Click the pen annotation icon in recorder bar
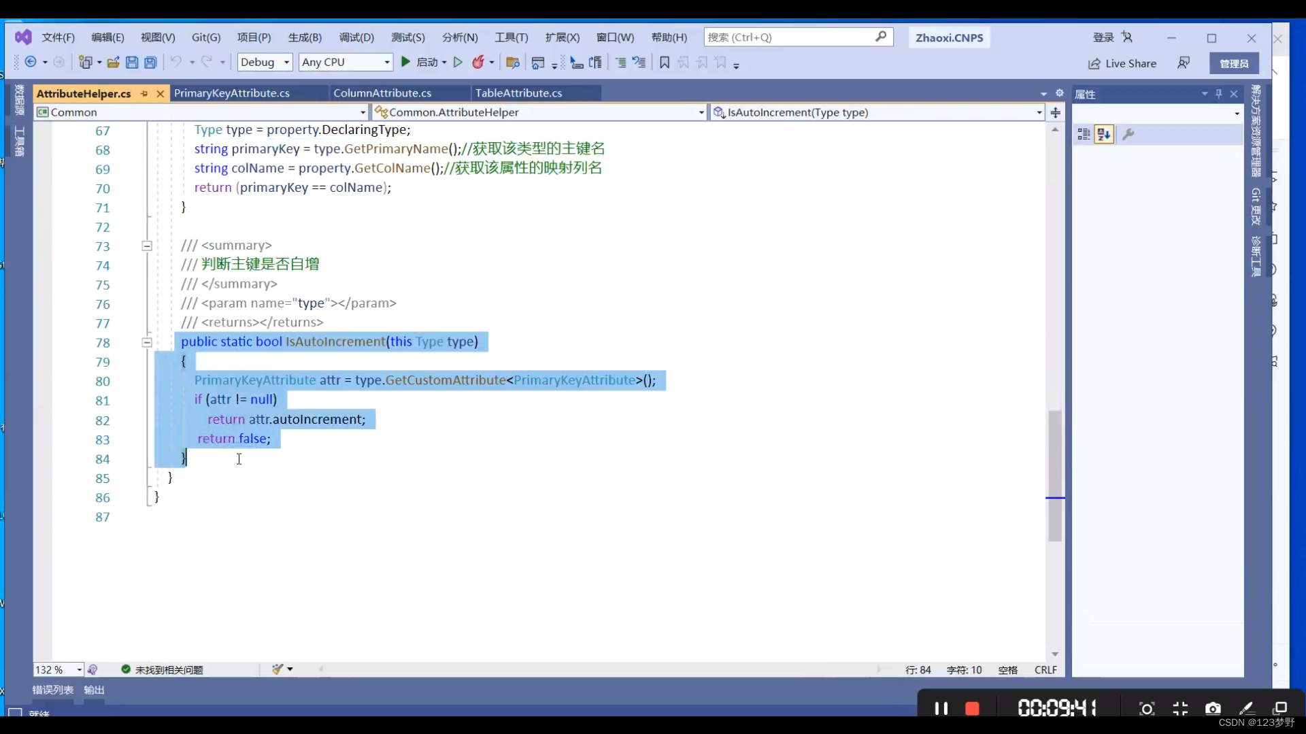1306x734 pixels. pyautogui.click(x=1246, y=708)
